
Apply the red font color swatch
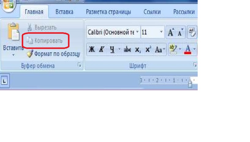pyautogui.click(x=188, y=50)
